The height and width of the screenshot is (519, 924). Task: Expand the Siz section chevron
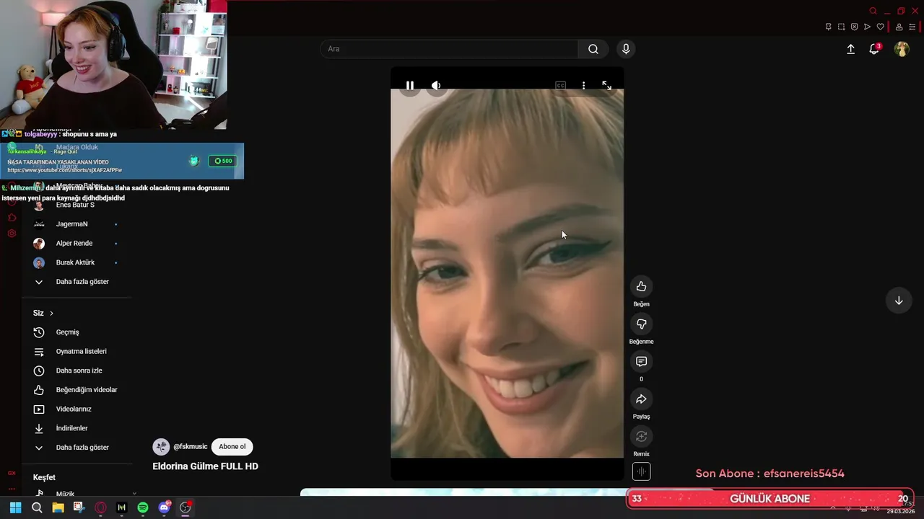click(x=51, y=313)
